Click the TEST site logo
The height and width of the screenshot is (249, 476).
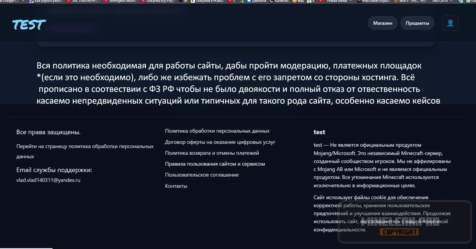pyautogui.click(x=29, y=25)
